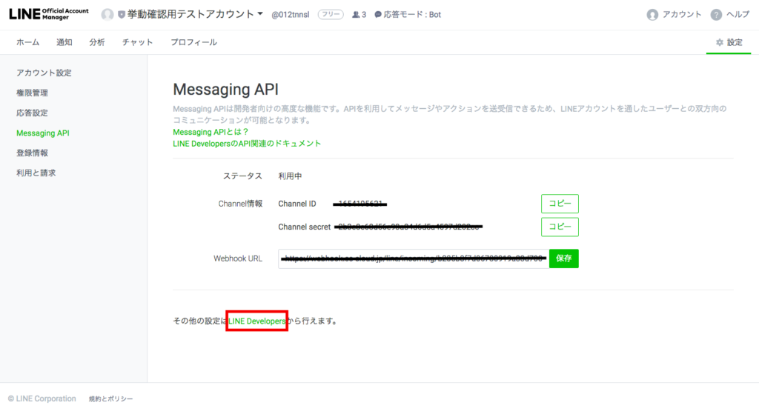The height and width of the screenshot is (414, 759).
Task: Copy the Channel secret with コピー button
Action: click(x=560, y=227)
